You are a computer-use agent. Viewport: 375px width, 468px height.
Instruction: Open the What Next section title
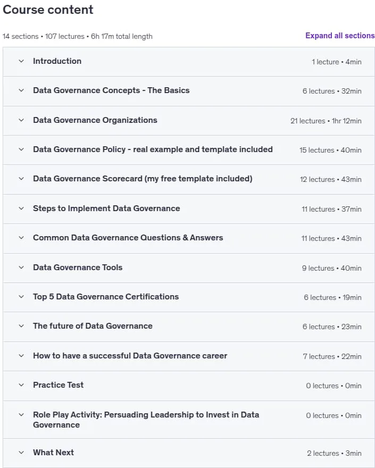(53, 453)
